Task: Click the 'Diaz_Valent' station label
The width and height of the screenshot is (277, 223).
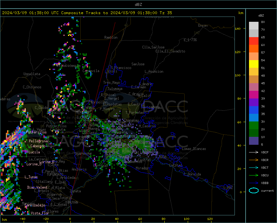Action: coord(37,187)
